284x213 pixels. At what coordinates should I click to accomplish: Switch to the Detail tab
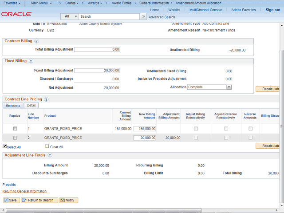coord(31,106)
